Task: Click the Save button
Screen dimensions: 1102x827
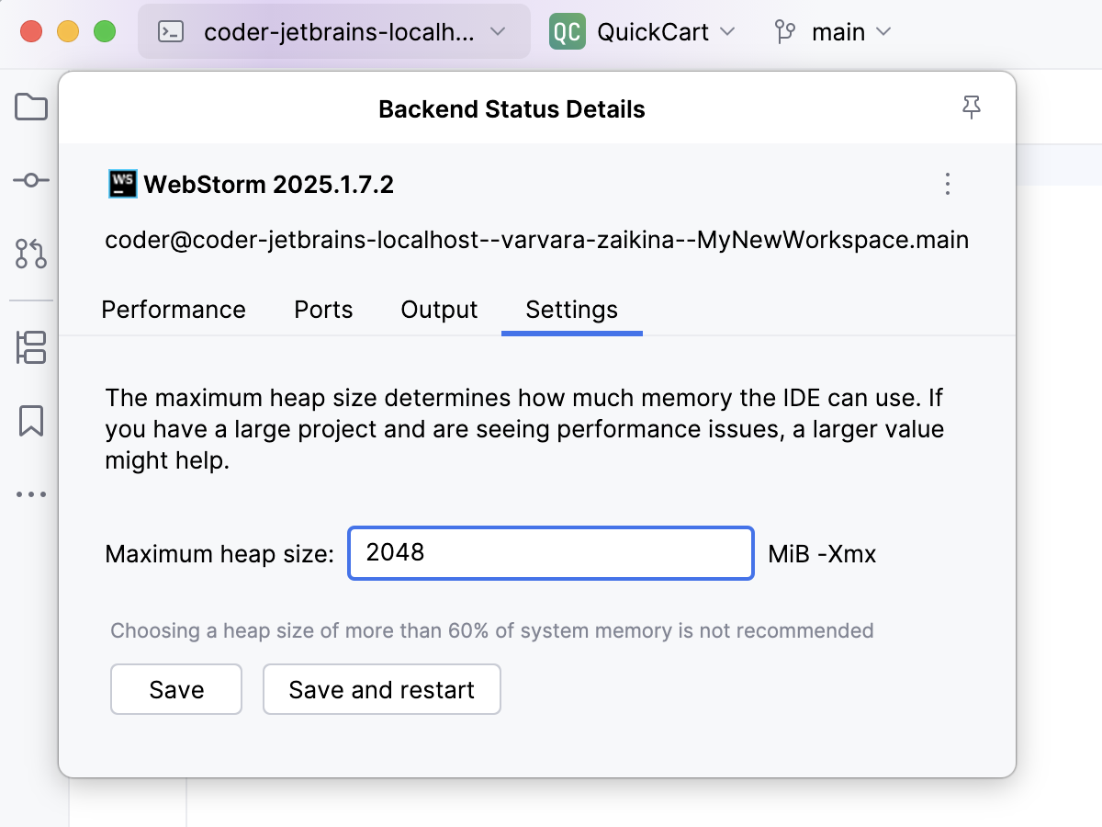Action: coord(176,689)
